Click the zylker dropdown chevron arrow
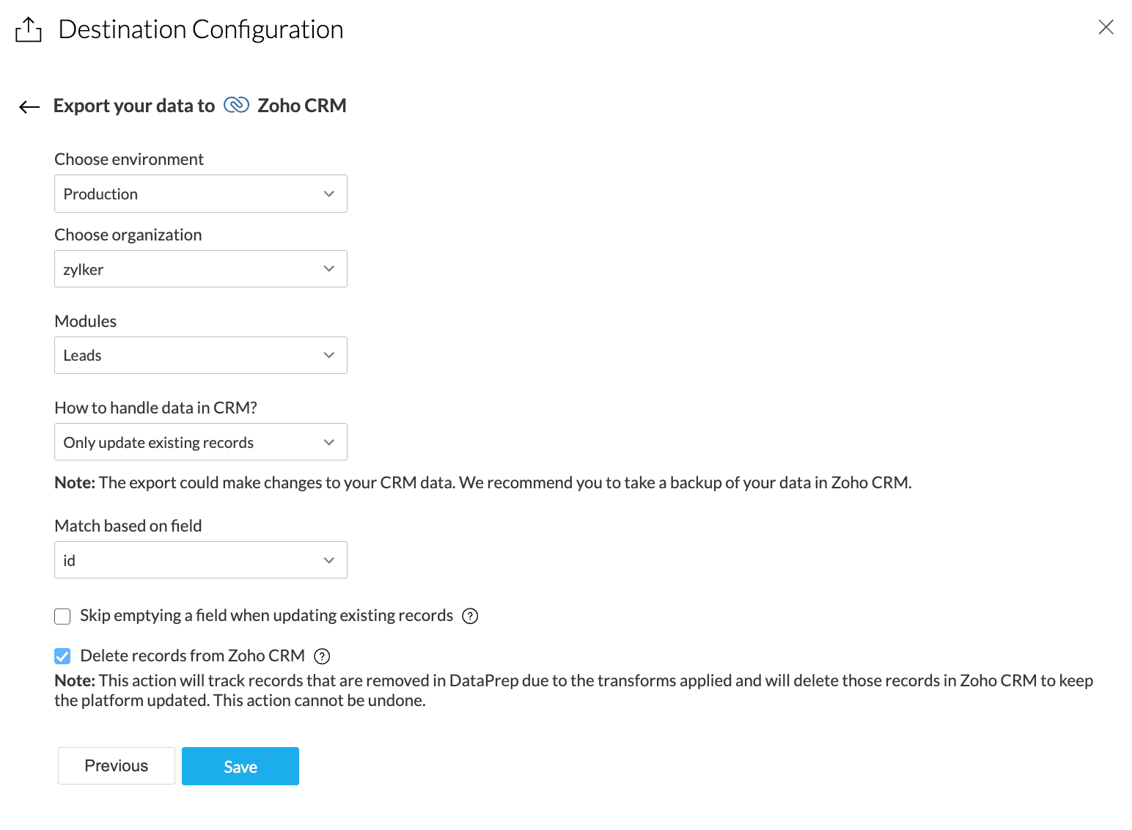Viewport: 1132px width, 830px height. (328, 269)
